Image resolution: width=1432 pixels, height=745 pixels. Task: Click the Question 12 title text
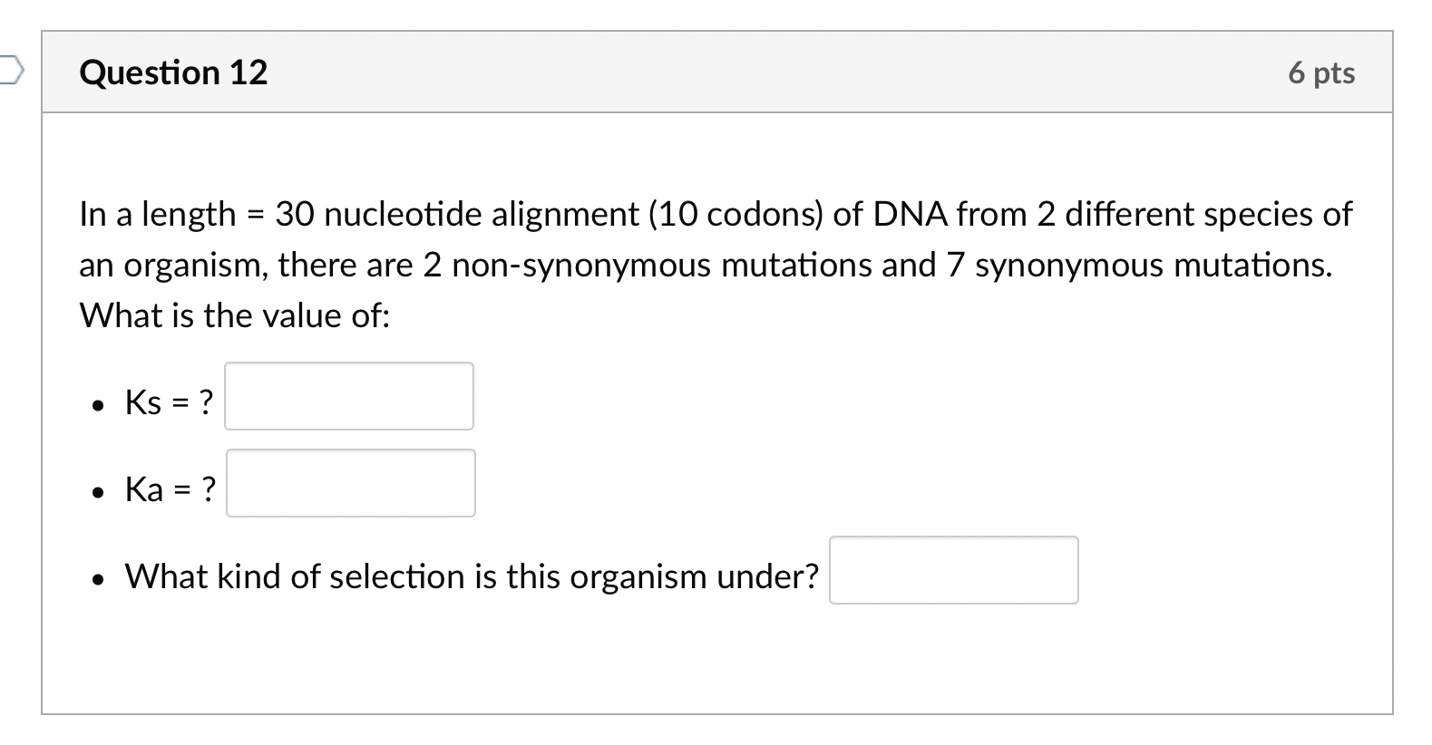[172, 72]
